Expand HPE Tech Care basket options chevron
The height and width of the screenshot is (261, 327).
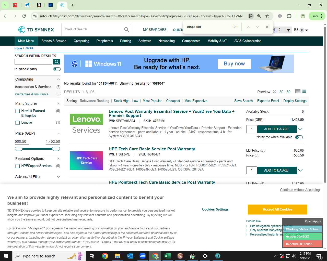[300, 170]
